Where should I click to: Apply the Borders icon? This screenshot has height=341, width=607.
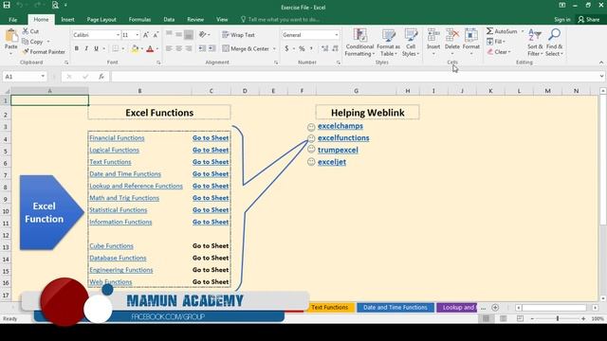coord(116,48)
